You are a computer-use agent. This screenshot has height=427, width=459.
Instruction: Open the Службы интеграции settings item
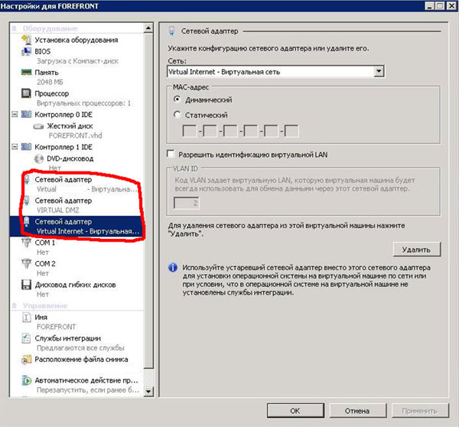pyautogui.click(x=67, y=338)
